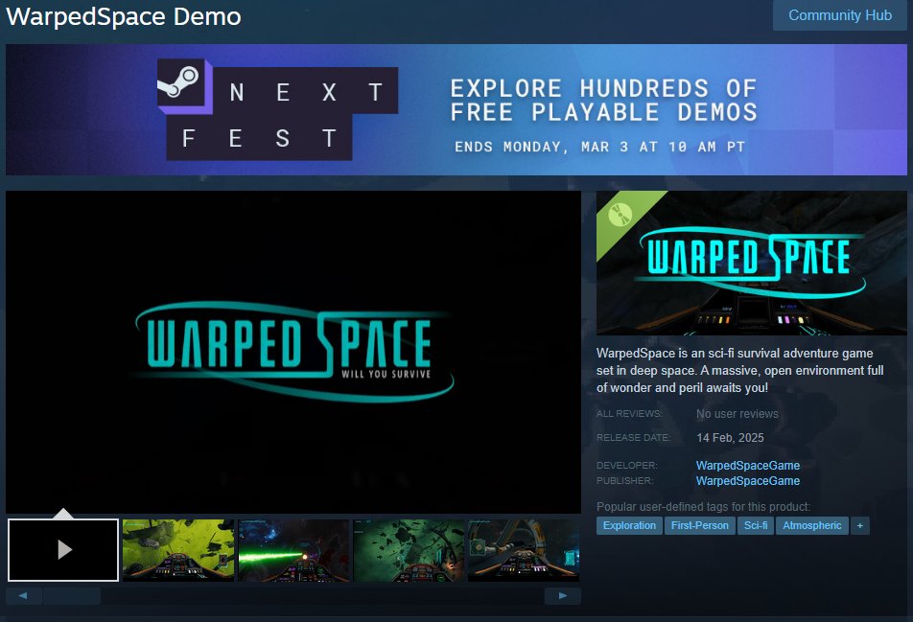Click the 'ALL REVIEWS:' label
The width and height of the screenshot is (913, 622).
[x=629, y=414]
